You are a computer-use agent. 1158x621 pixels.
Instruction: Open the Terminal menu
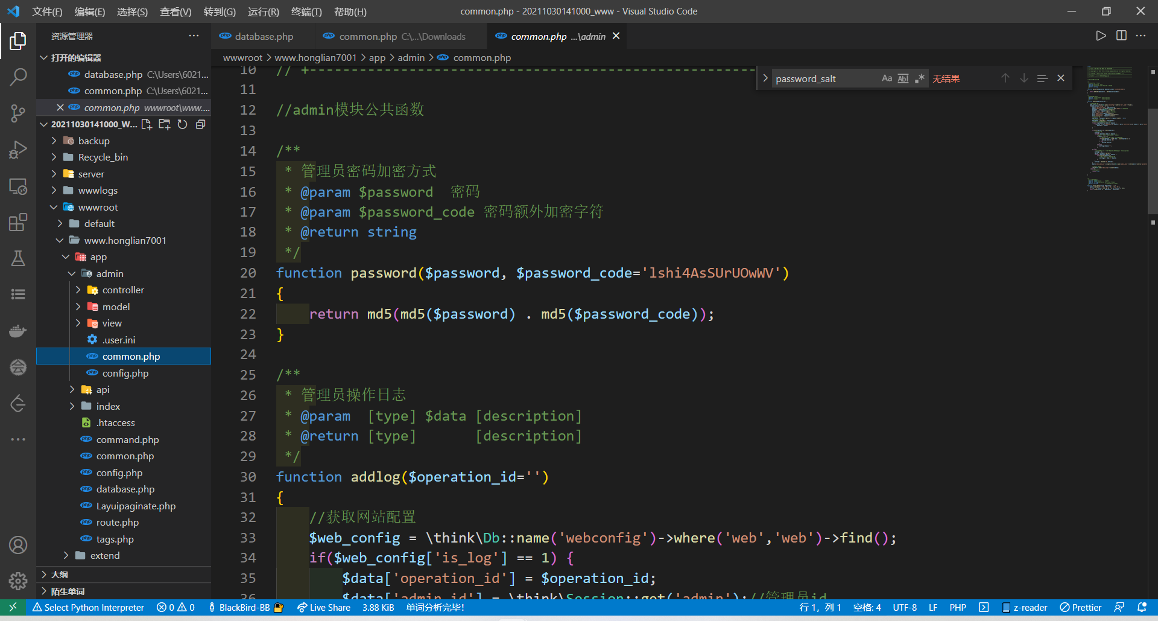click(306, 11)
